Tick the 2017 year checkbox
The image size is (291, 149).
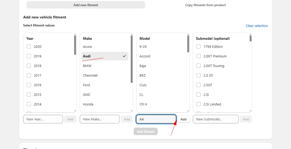click(29, 76)
